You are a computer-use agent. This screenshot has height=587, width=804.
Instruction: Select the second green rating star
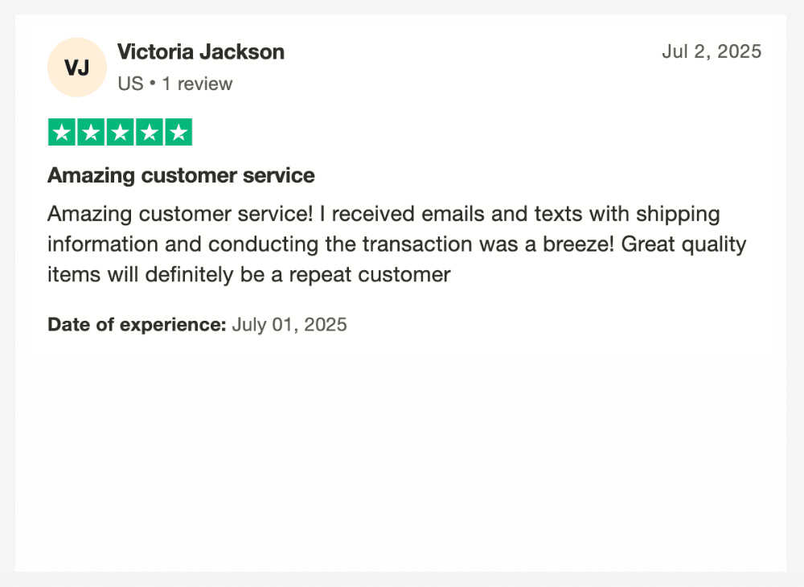tap(91, 132)
